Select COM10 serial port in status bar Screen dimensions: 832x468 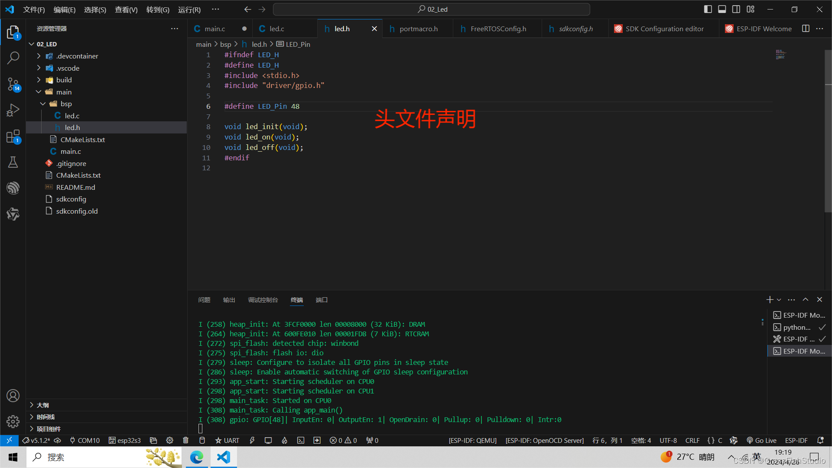coord(84,440)
